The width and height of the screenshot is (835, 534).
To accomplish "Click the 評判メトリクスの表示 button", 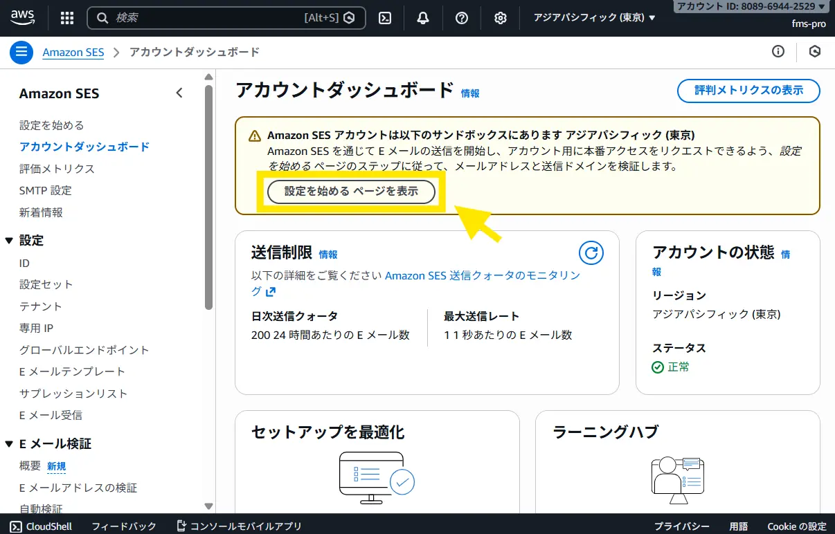I will 748,91.
